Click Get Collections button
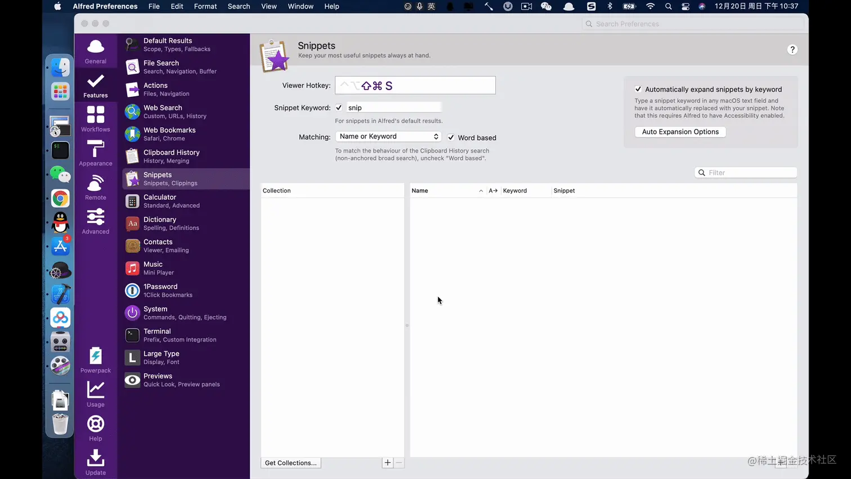Viewport: 851px width, 479px height. point(290,463)
